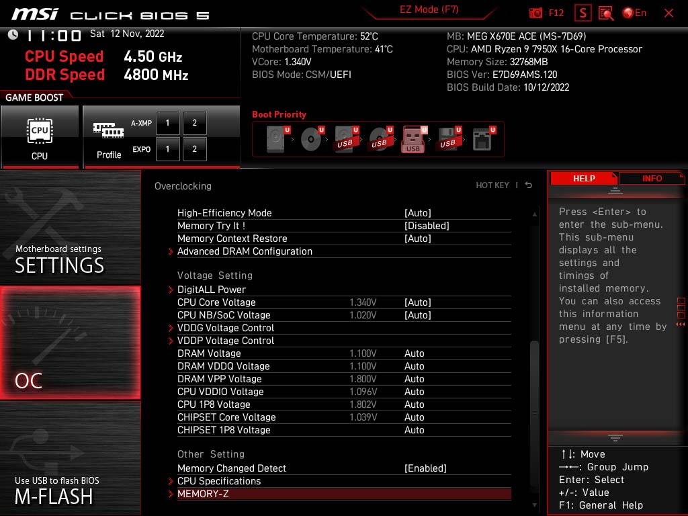Change Memory Context Restore [Auto] value
This screenshot has width=688, height=516.
418,239
